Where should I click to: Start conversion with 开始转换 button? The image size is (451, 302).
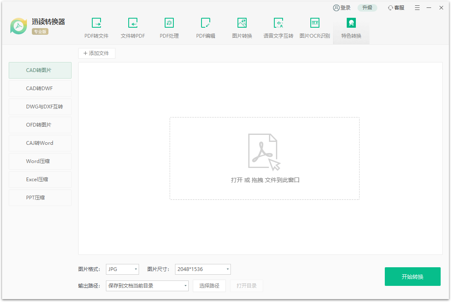[x=413, y=276]
